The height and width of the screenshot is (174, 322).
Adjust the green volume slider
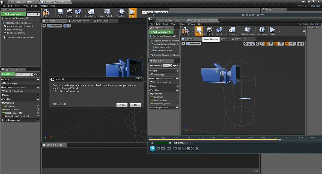point(163,143)
